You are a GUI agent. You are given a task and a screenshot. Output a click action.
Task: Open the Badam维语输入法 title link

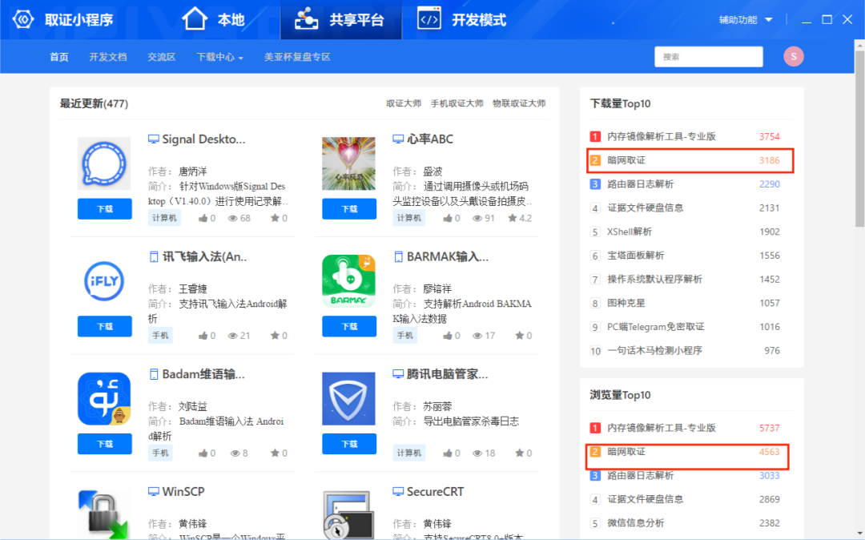[x=203, y=374]
